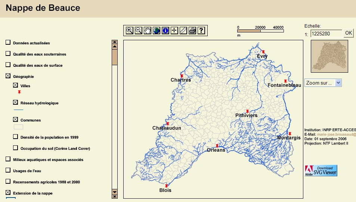This screenshot has height=202, width=356.
Task: Click the globe full extent icon
Action: [x=156, y=31]
